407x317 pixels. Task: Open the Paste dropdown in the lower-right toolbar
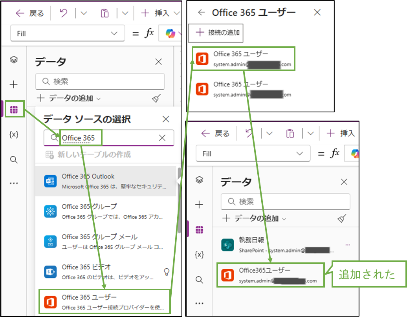pos(311,134)
